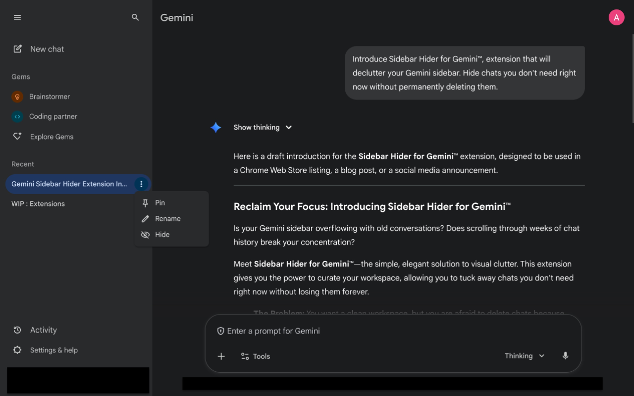The image size is (634, 396).
Task: Click the Tools sliders icon
Action: pos(245,356)
